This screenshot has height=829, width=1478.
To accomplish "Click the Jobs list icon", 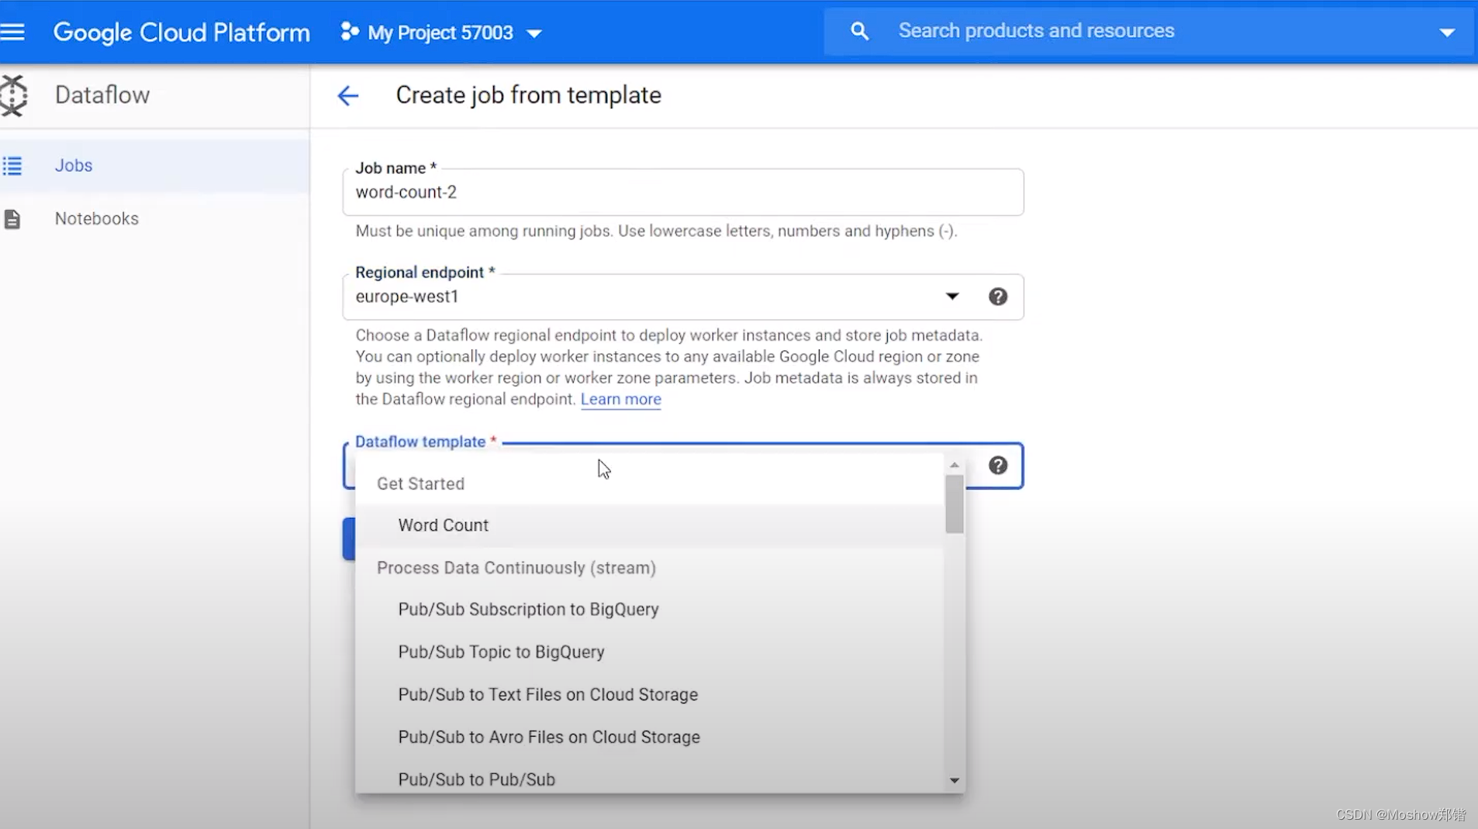I will (12, 166).
